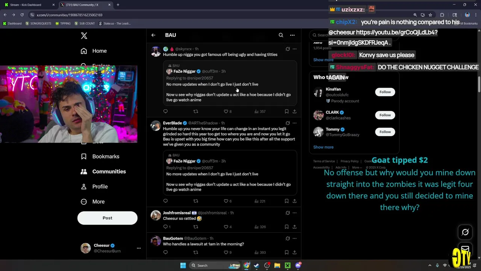Open more menu on EverBlade post
The width and height of the screenshot is (481, 271).
pyautogui.click(x=295, y=123)
